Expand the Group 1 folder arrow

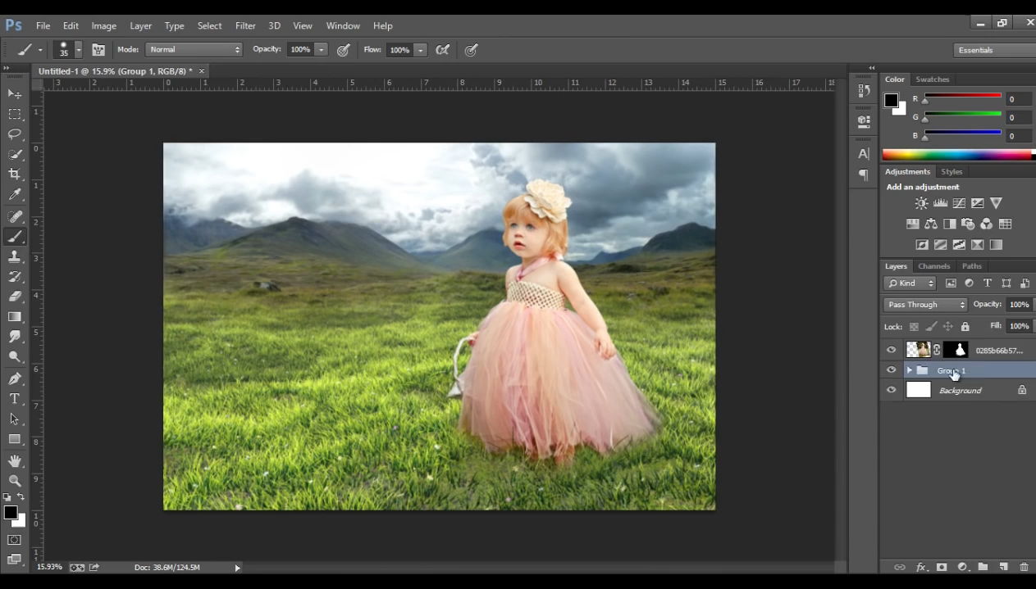point(909,370)
